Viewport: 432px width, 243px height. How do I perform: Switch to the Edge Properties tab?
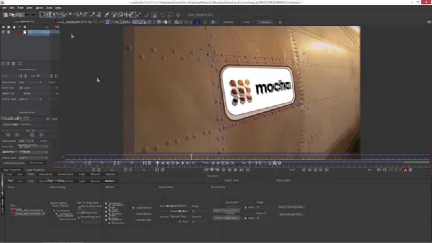pyautogui.click(x=12, y=170)
